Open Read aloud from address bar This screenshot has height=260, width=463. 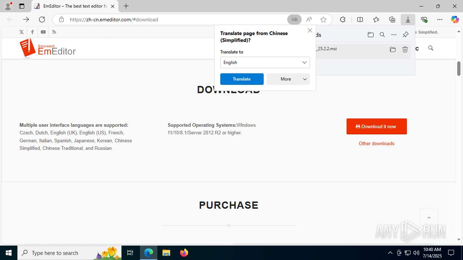(x=309, y=19)
